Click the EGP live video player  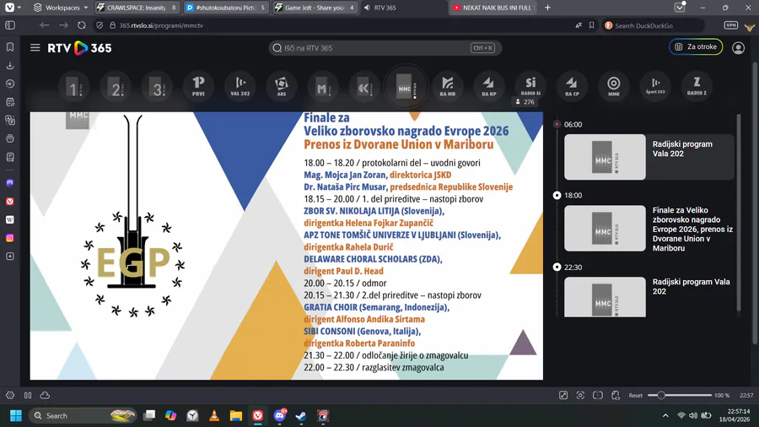point(287,246)
